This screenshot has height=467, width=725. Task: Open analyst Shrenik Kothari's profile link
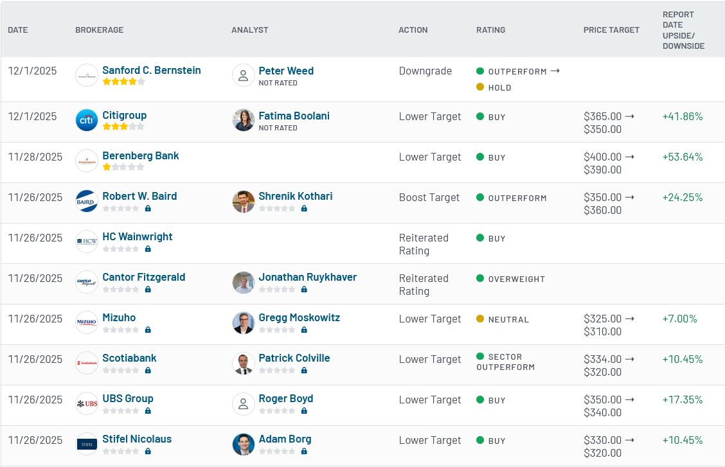296,197
